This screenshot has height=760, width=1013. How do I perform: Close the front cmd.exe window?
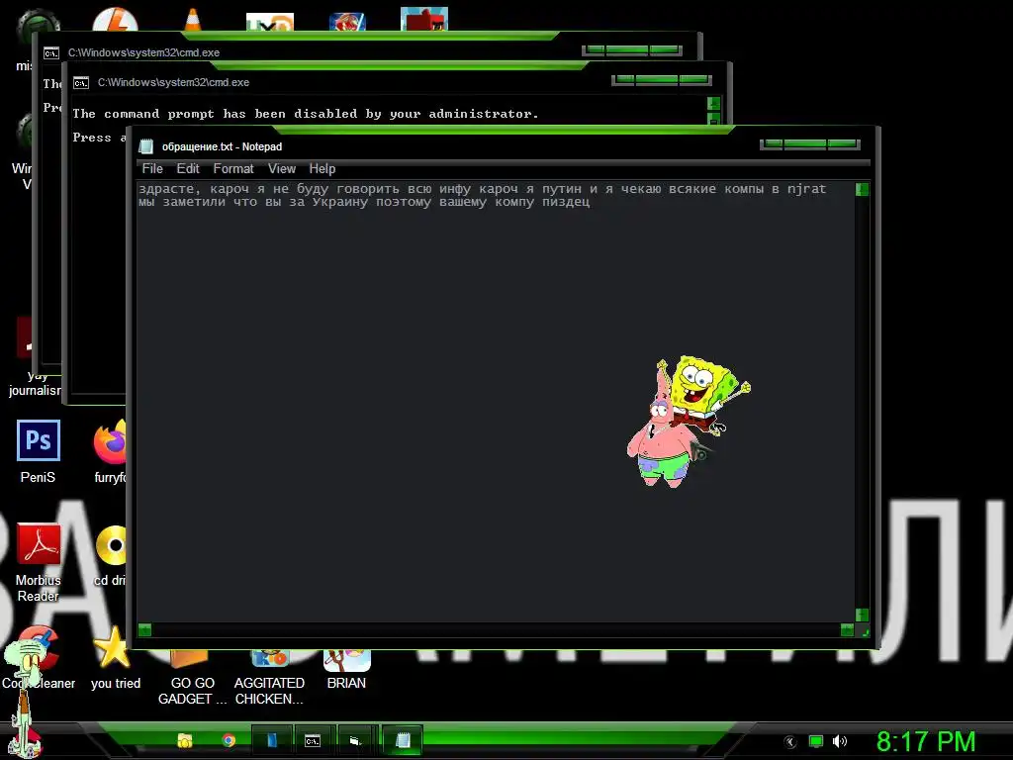(x=694, y=79)
